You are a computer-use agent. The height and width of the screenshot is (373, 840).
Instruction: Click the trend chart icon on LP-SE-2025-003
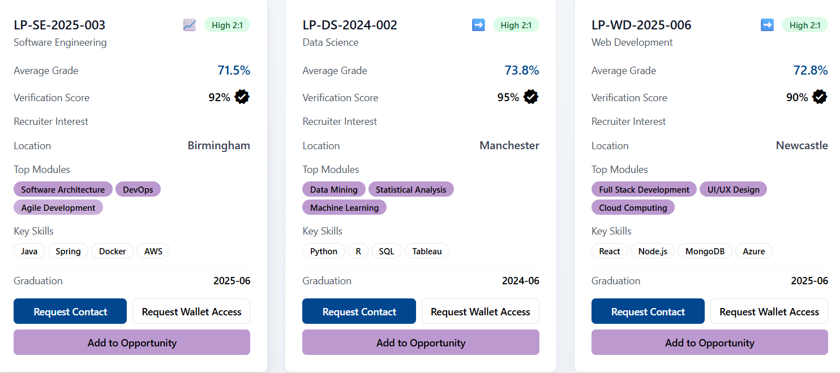(x=190, y=25)
